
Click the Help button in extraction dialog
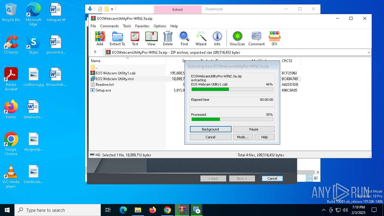click(x=265, y=137)
